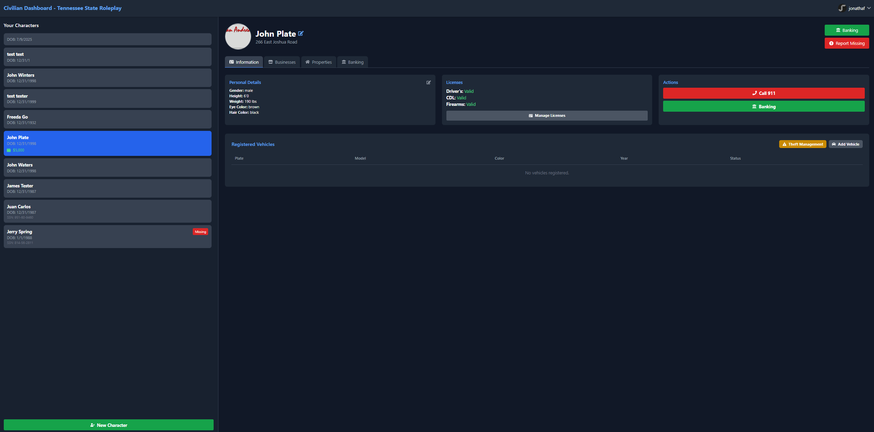Click the Personal Details edit pencil icon

click(428, 83)
